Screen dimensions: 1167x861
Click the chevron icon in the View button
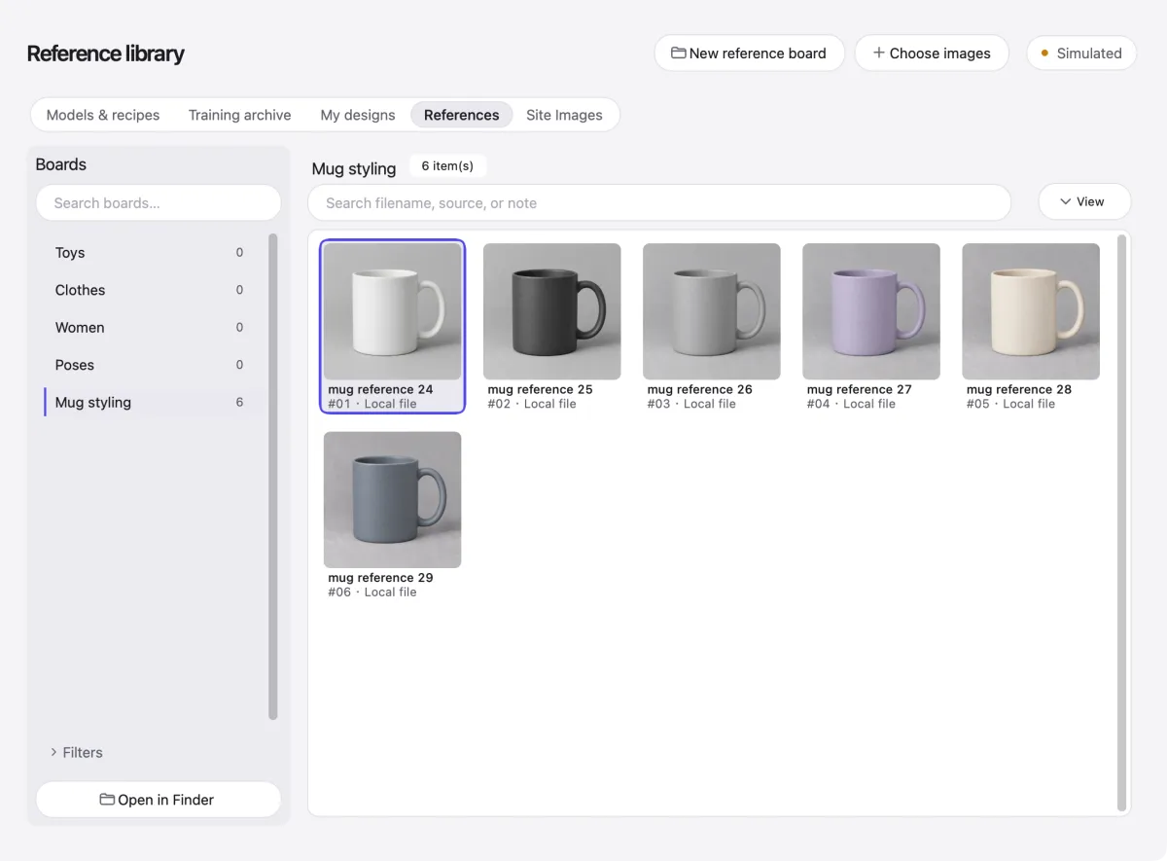1065,202
